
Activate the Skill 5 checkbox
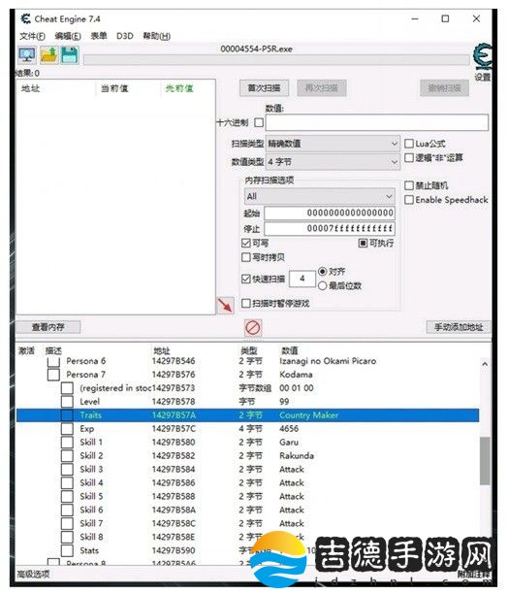(67, 496)
